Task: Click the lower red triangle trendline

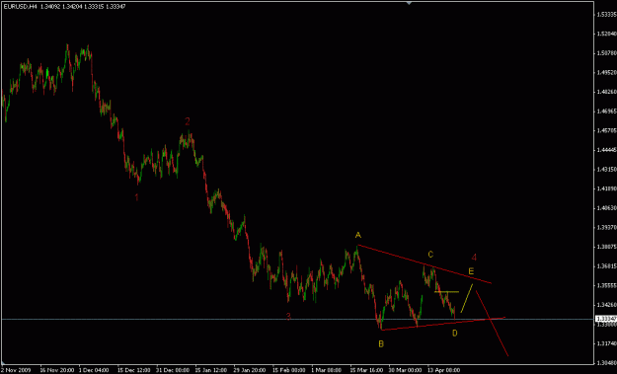Action: click(x=442, y=324)
